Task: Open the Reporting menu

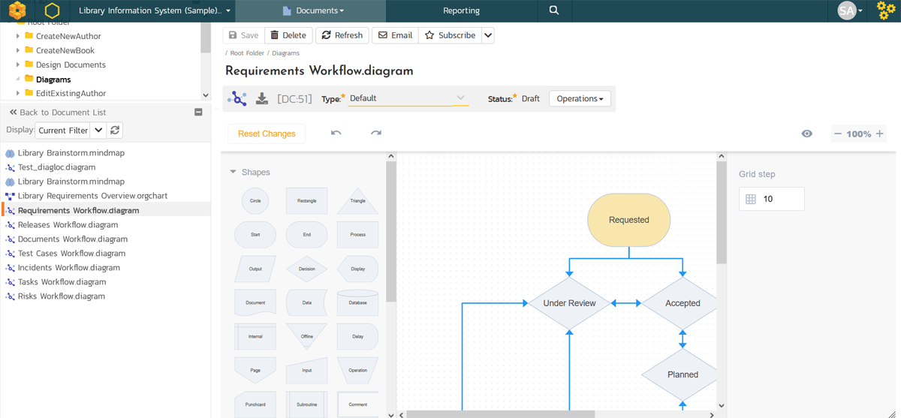Action: 461,11
